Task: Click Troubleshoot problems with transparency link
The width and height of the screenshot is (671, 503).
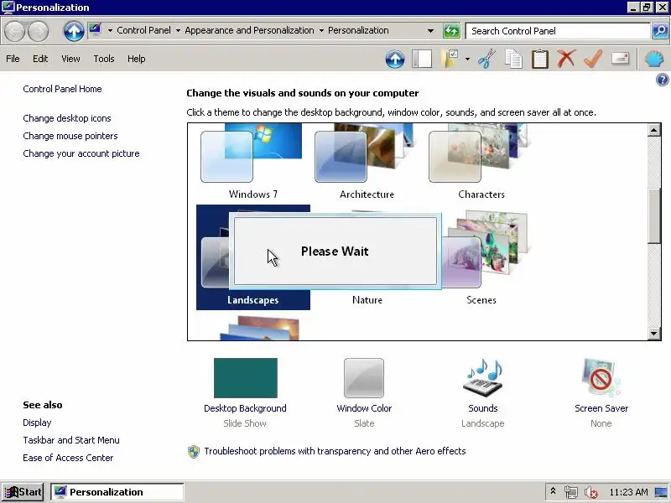Action: (x=335, y=451)
